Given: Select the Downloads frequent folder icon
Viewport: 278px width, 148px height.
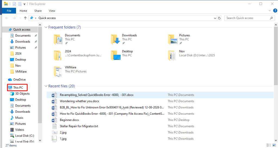Looking at the screenshot, I should pyautogui.click(x=115, y=39).
